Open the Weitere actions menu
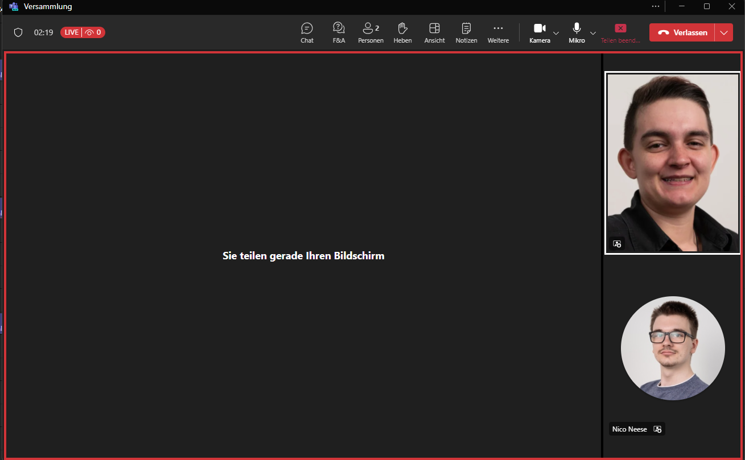Image resolution: width=745 pixels, height=460 pixels. pos(498,32)
